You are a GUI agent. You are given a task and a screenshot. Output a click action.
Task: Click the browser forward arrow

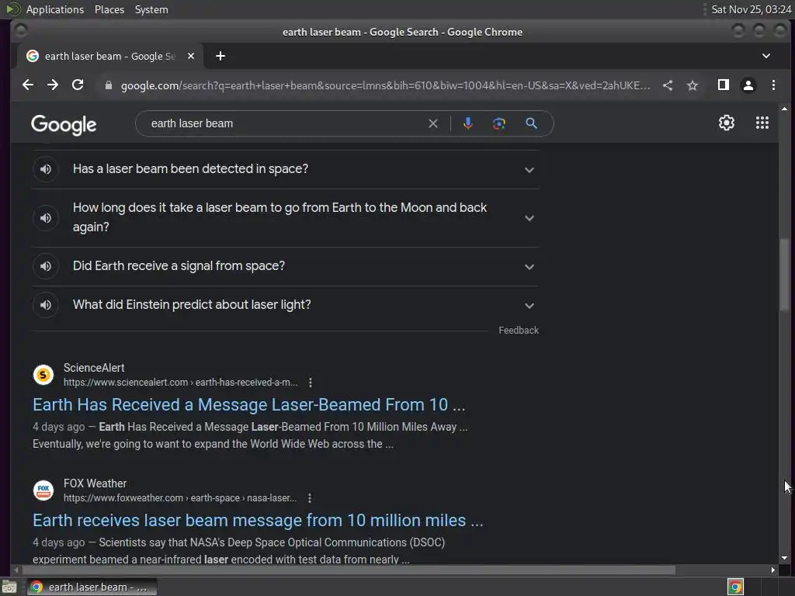[53, 85]
